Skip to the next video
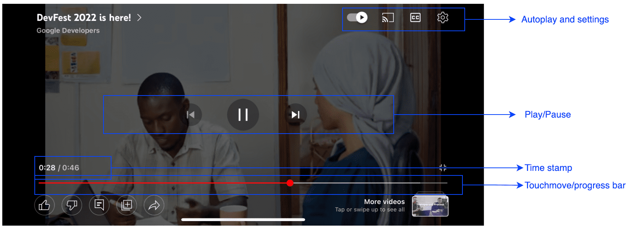Viewport: 640px width, 239px height. [x=296, y=115]
